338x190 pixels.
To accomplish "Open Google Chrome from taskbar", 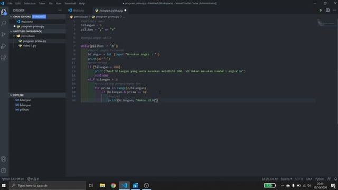I will [x=113, y=185].
